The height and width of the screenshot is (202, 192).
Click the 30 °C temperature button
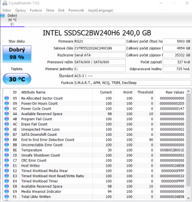coord(17,79)
